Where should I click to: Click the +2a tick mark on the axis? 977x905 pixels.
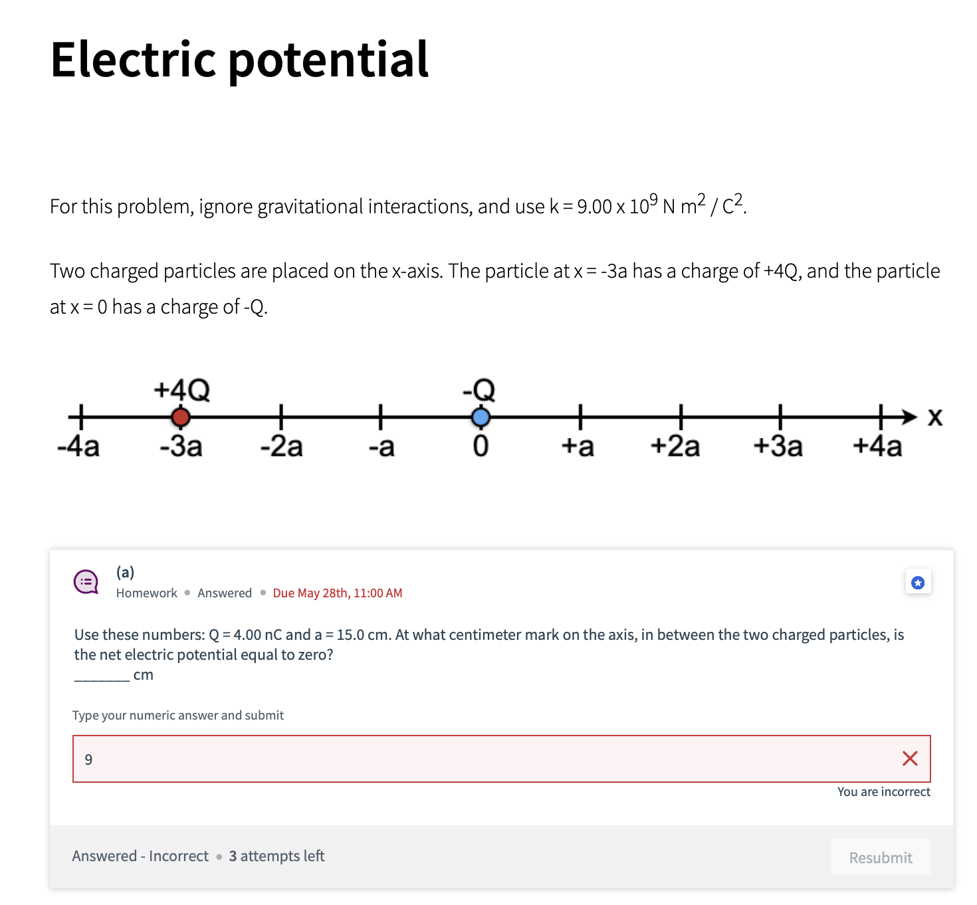[x=680, y=417]
